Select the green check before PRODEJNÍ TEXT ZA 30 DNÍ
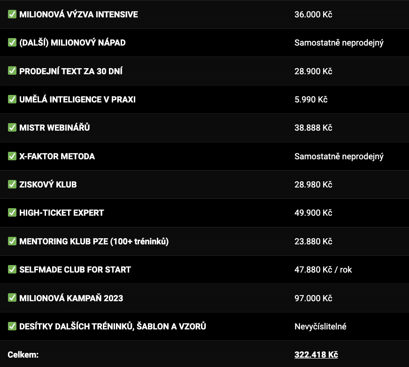The height and width of the screenshot is (367, 409). [x=12, y=71]
